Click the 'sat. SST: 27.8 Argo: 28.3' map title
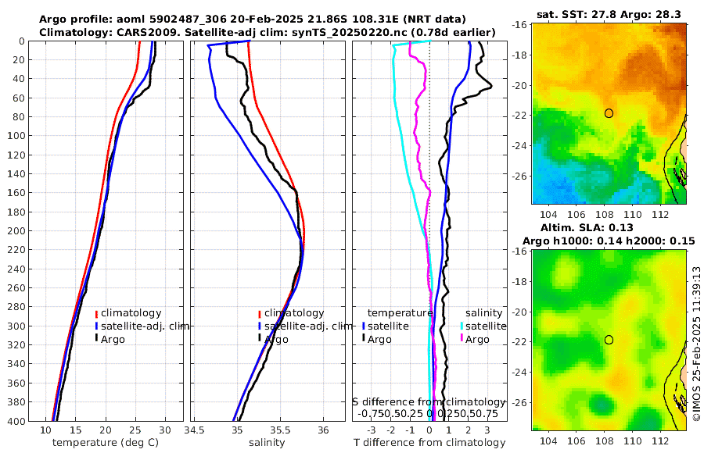This screenshot has width=704, height=453. 609,14
